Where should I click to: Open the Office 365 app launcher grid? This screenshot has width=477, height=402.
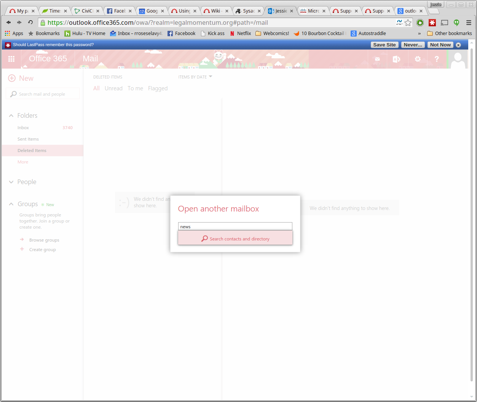[11, 59]
